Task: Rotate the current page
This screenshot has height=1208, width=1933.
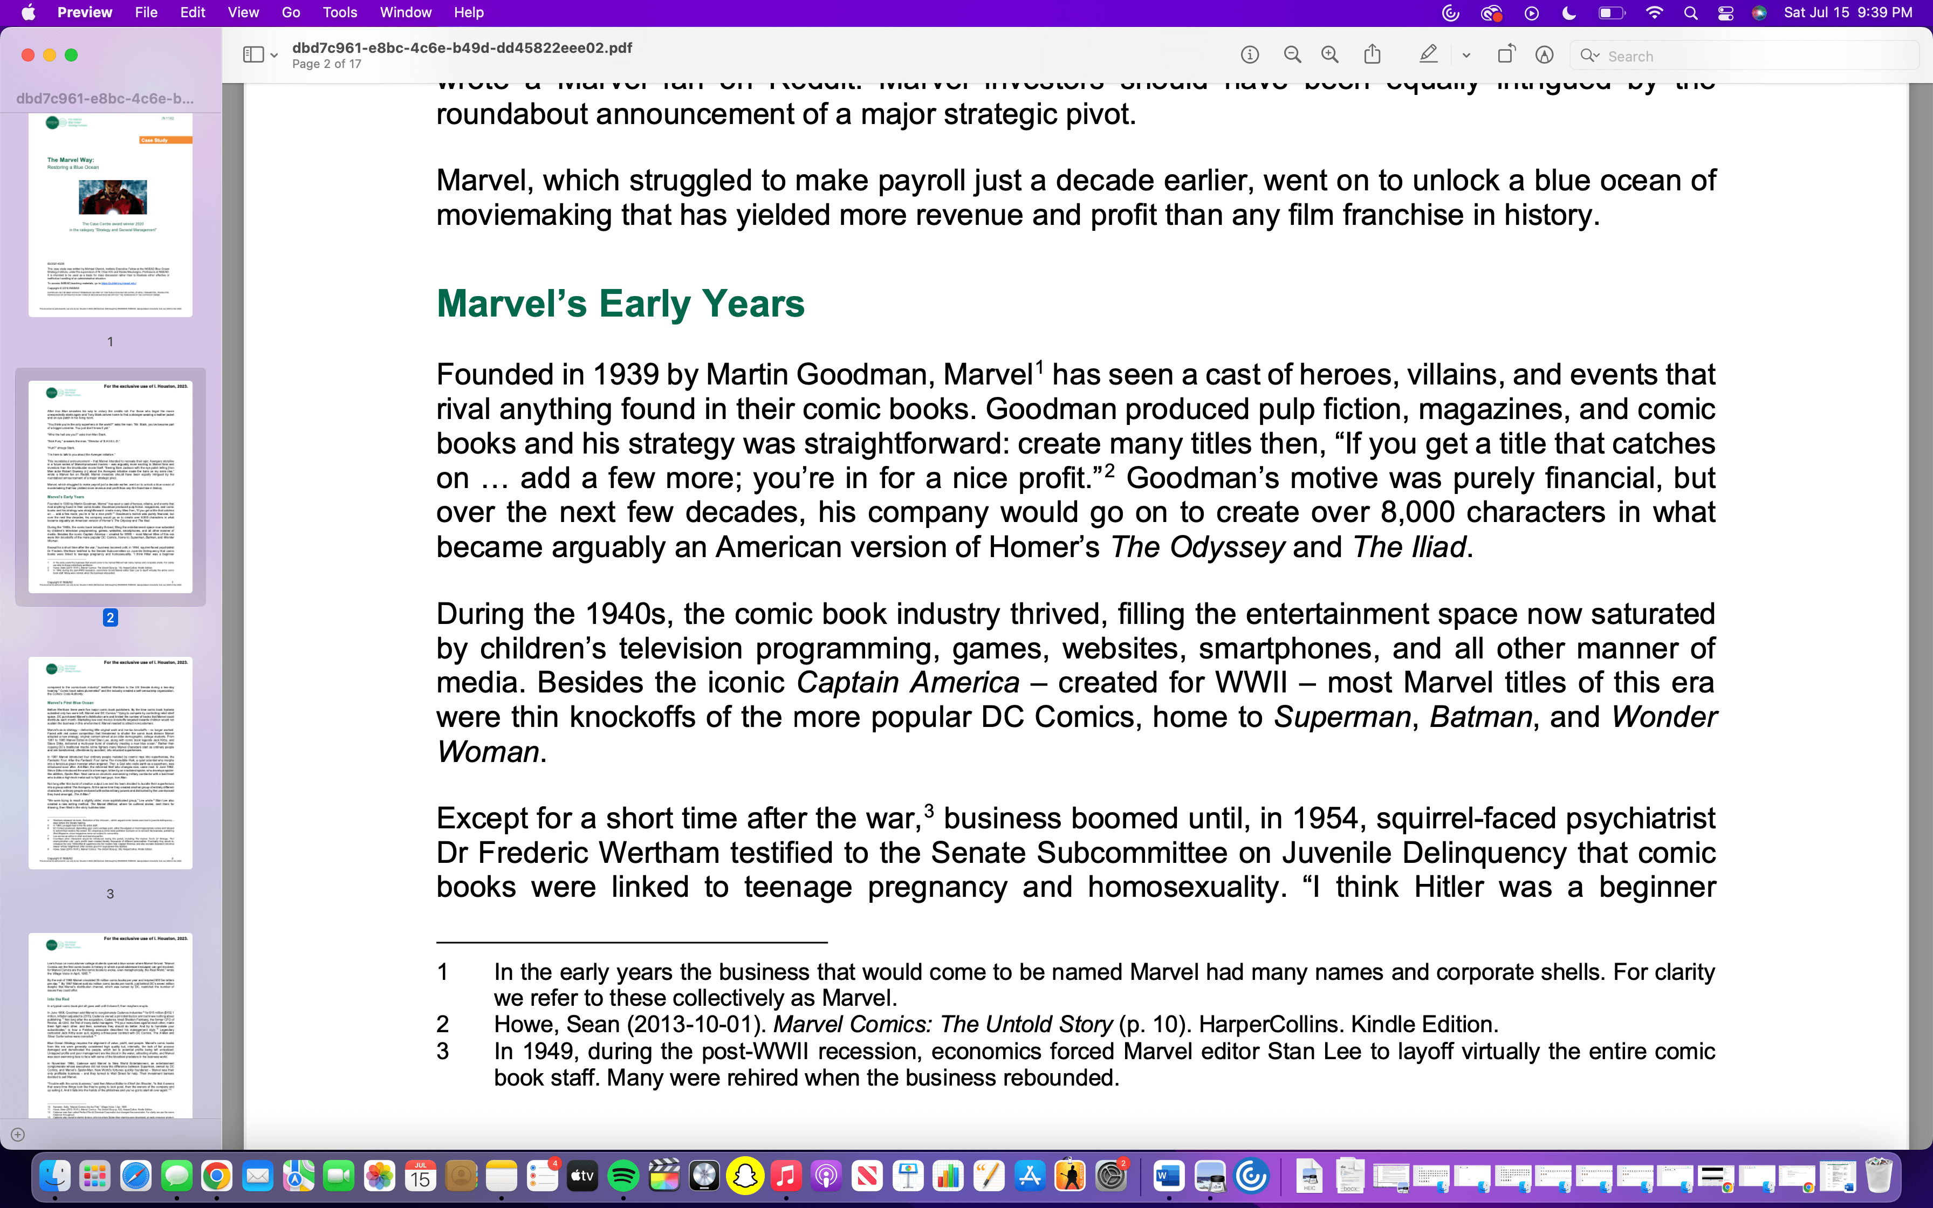Action: tap(1506, 54)
